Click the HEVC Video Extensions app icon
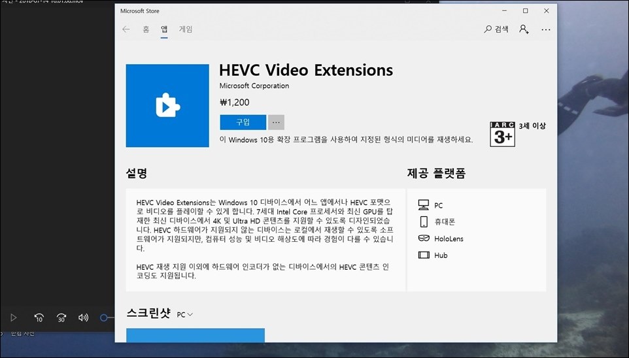The height and width of the screenshot is (358, 629). 167,105
